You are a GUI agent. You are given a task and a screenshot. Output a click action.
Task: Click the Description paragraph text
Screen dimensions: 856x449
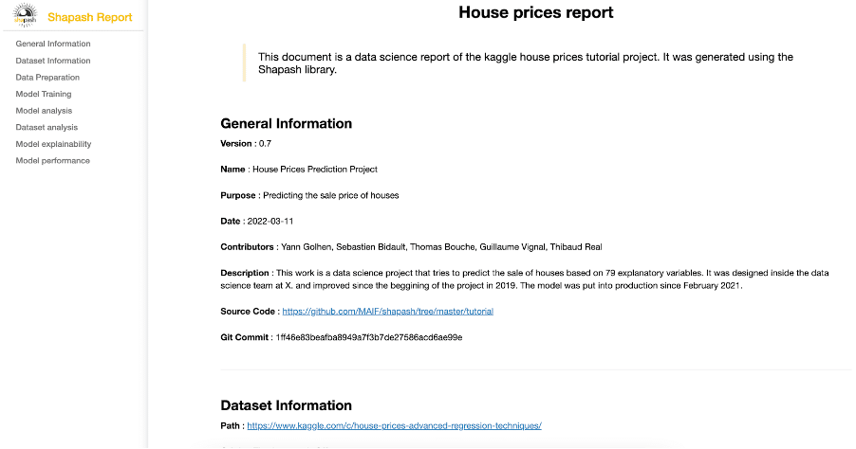coord(525,279)
